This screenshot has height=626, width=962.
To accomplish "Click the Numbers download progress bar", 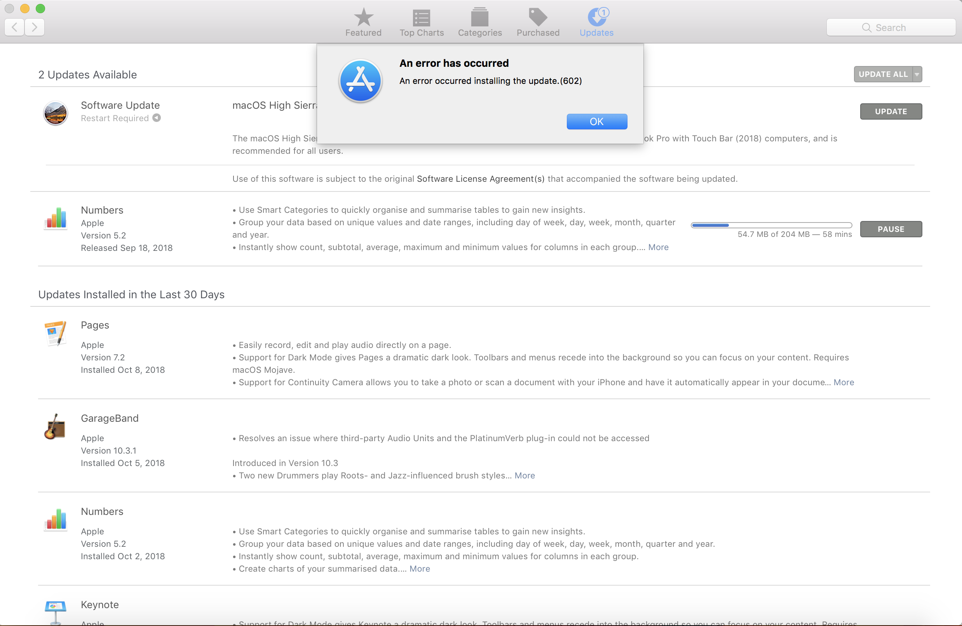I will (771, 225).
